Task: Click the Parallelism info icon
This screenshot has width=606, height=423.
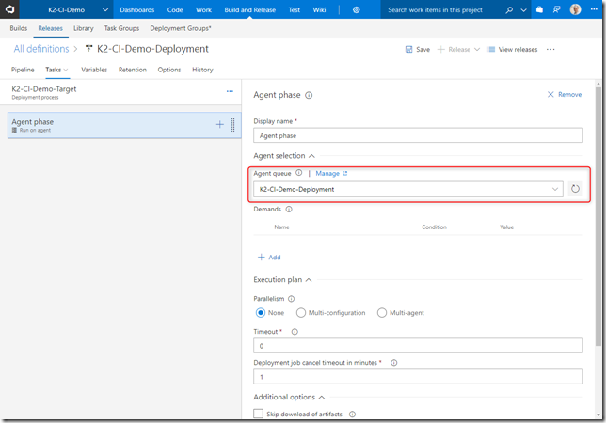Action: click(x=292, y=299)
